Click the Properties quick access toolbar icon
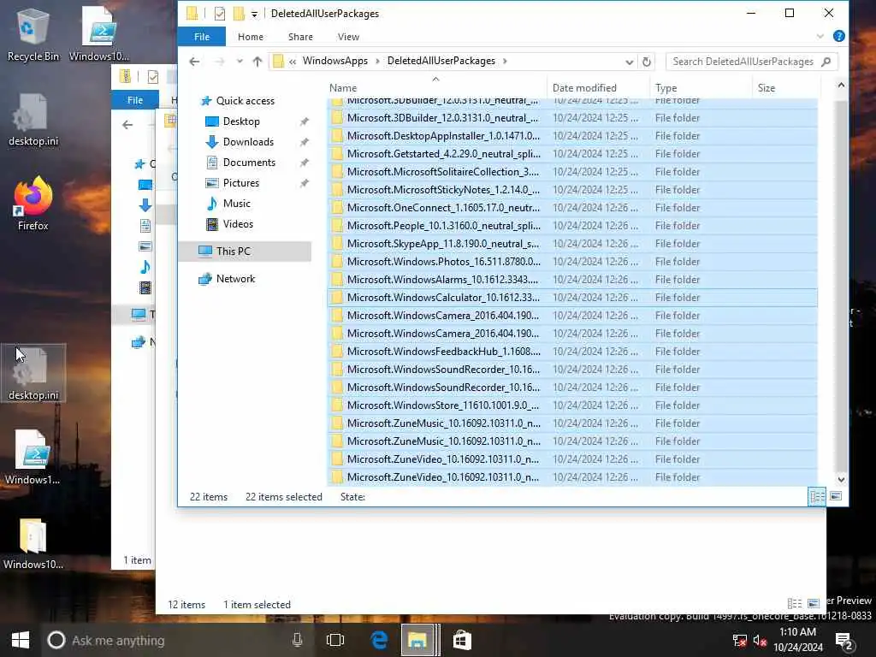 pos(220,14)
